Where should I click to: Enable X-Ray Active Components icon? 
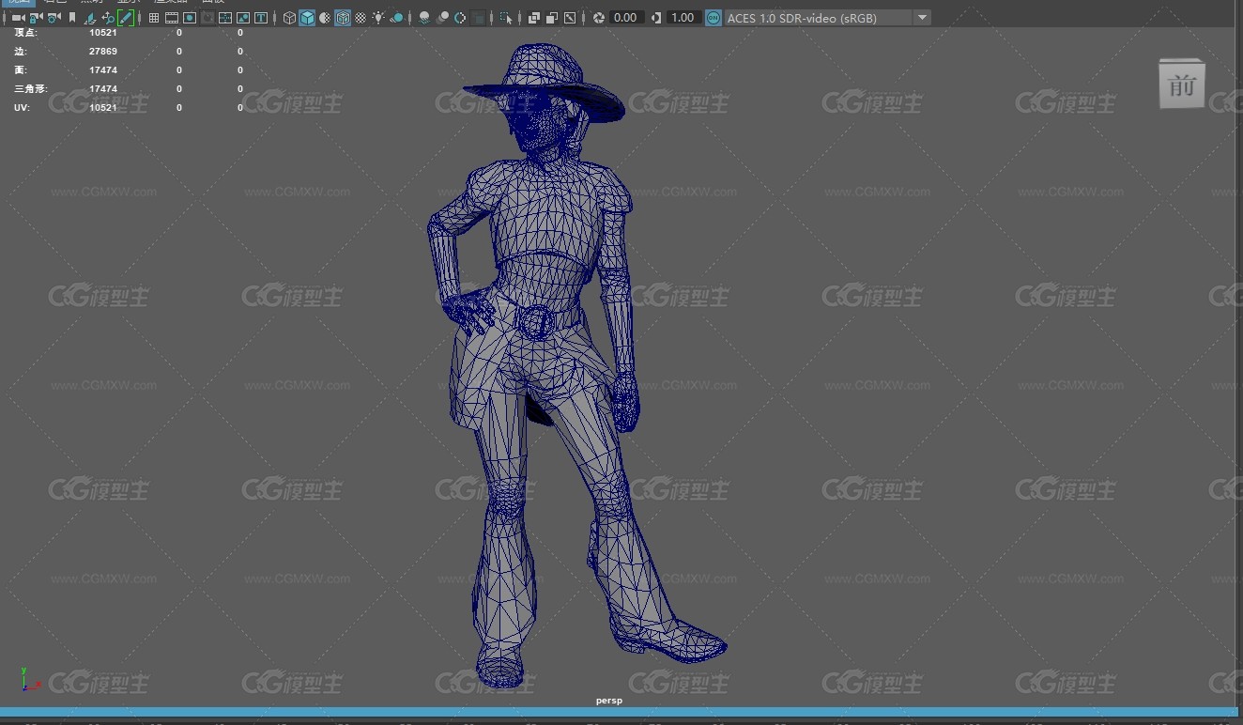click(551, 18)
